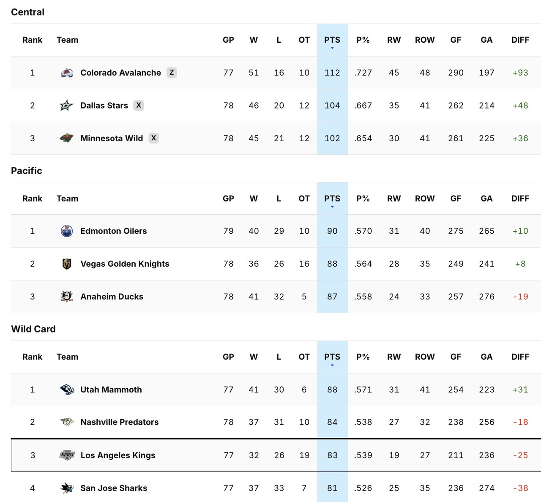Click the Utah Mammoth logo
Viewport: 541px width, 502px height.
pos(68,389)
